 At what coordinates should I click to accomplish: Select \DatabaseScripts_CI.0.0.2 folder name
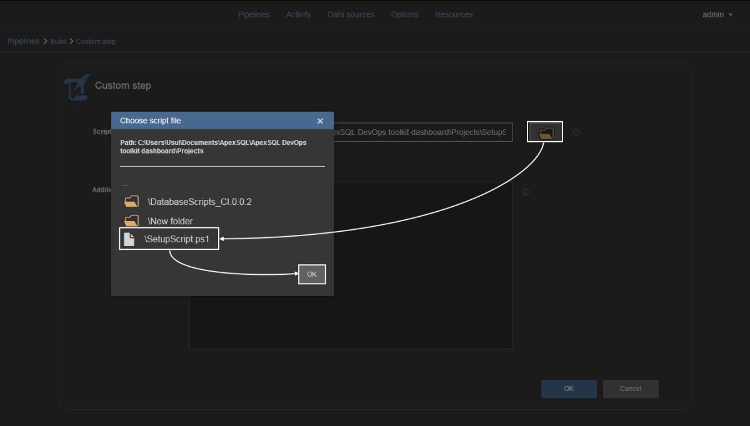[199, 202]
